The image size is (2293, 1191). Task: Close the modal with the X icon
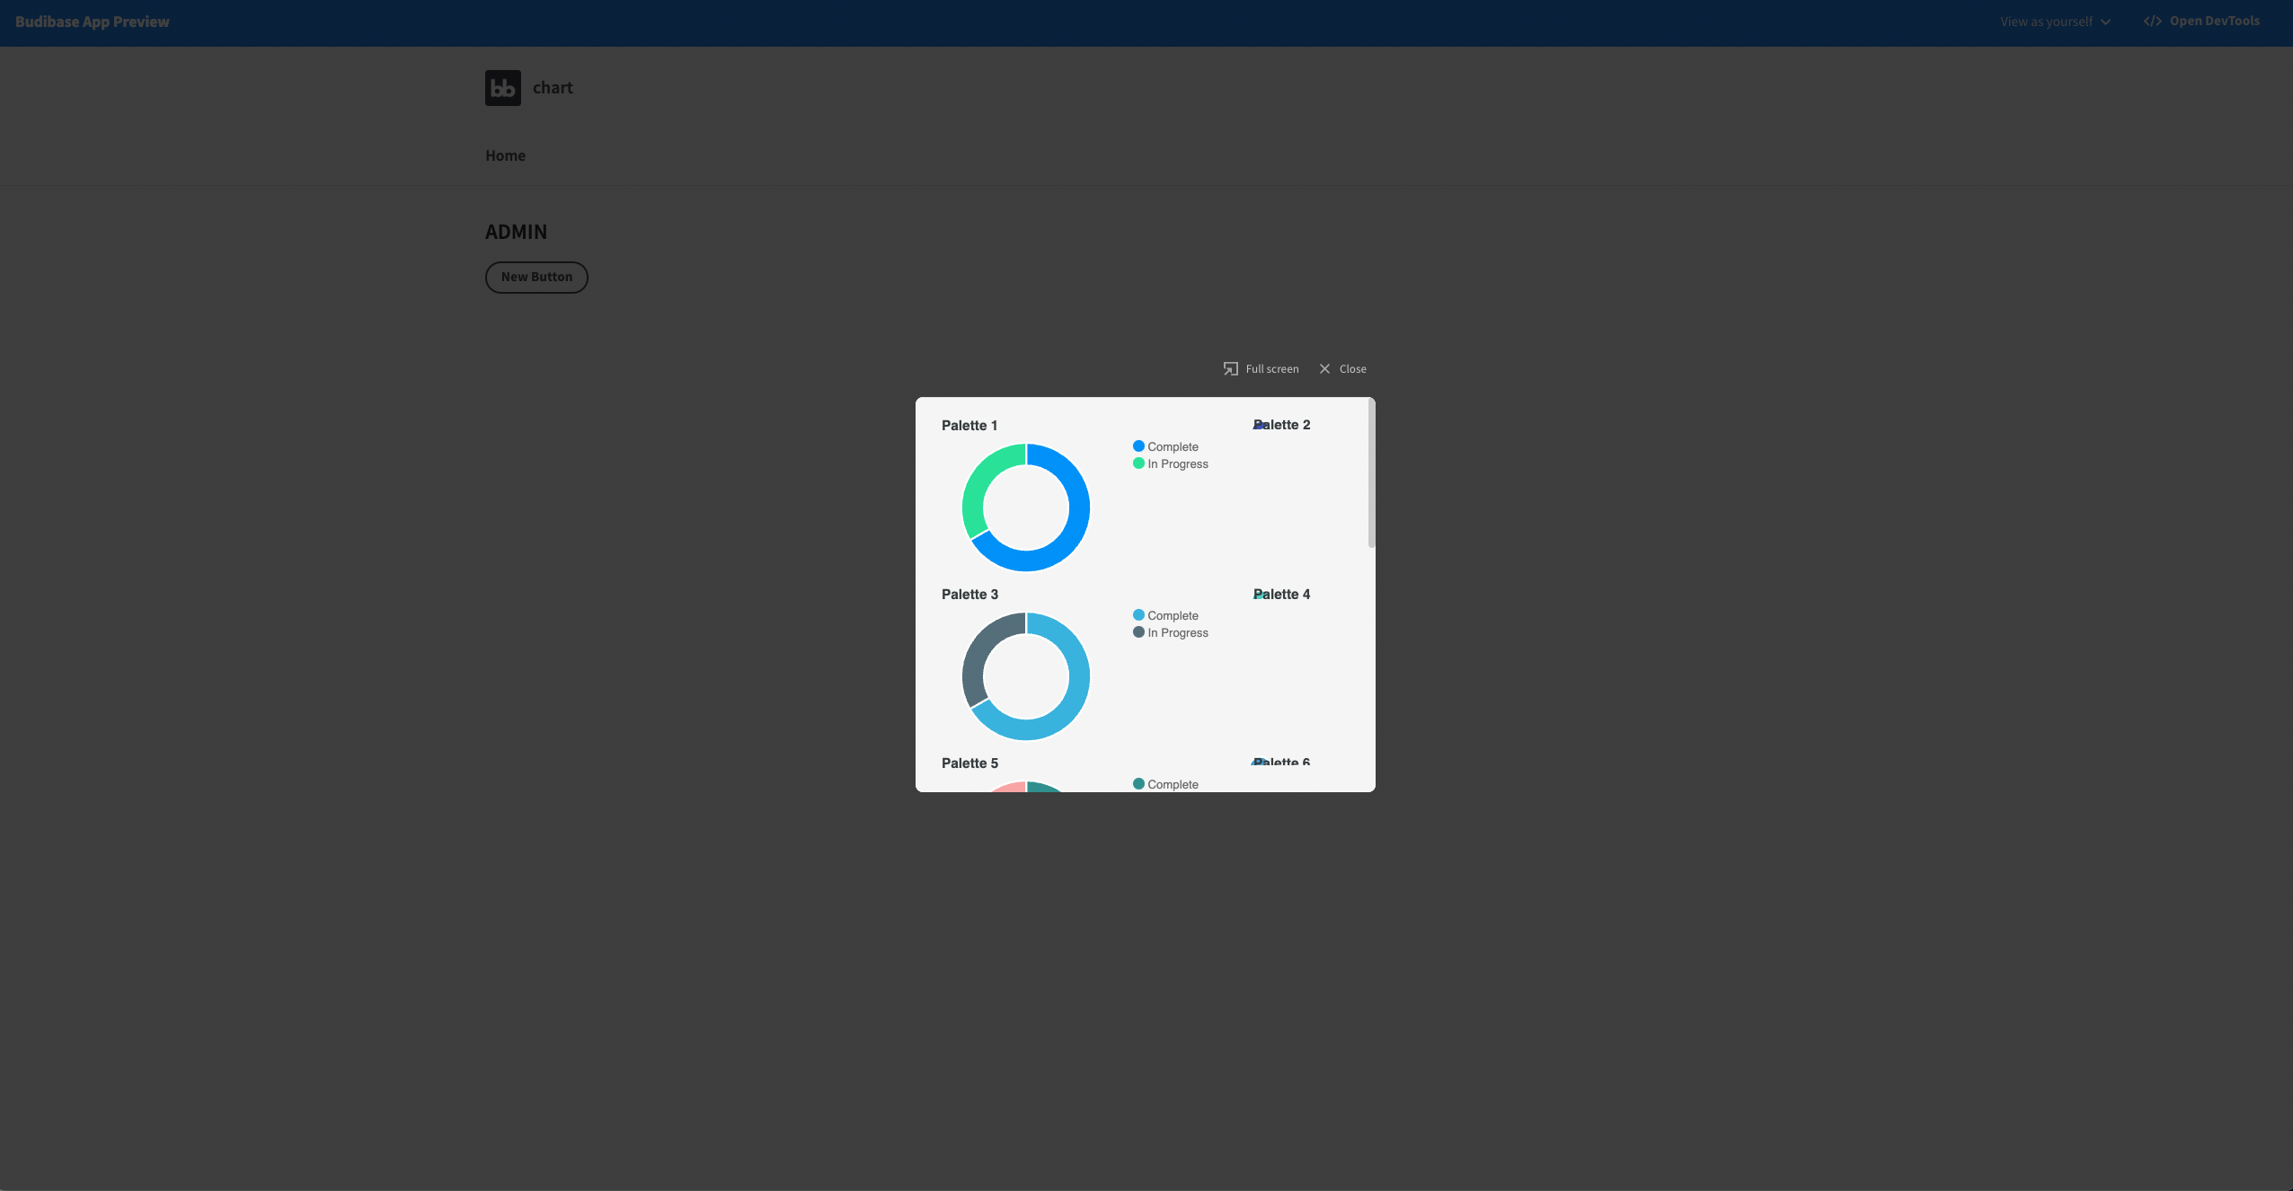click(x=1324, y=369)
